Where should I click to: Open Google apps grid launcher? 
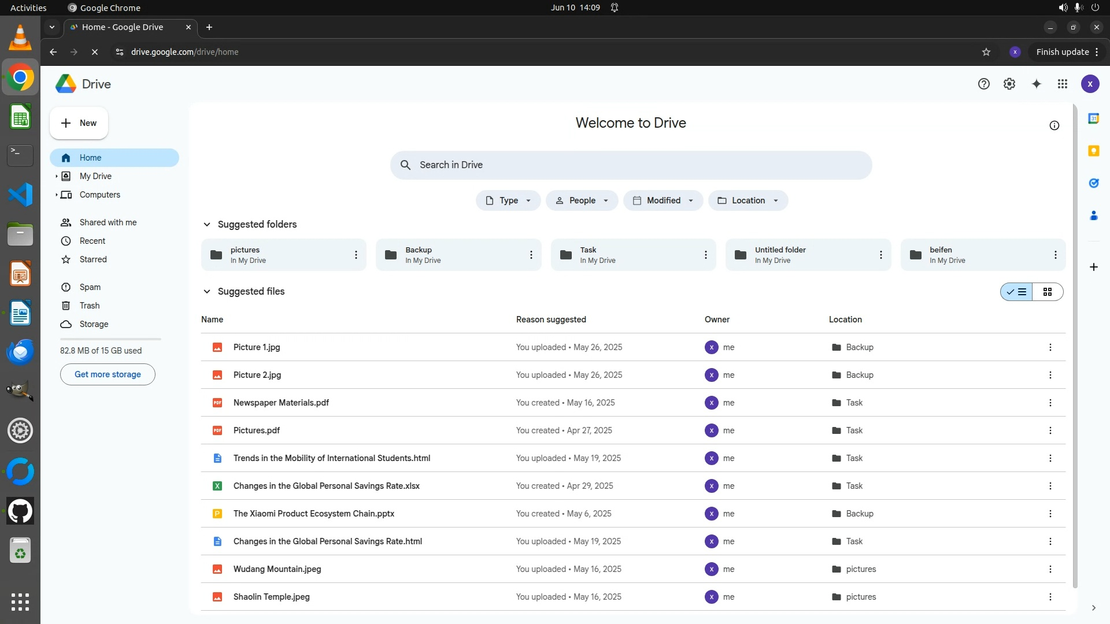(x=1062, y=84)
